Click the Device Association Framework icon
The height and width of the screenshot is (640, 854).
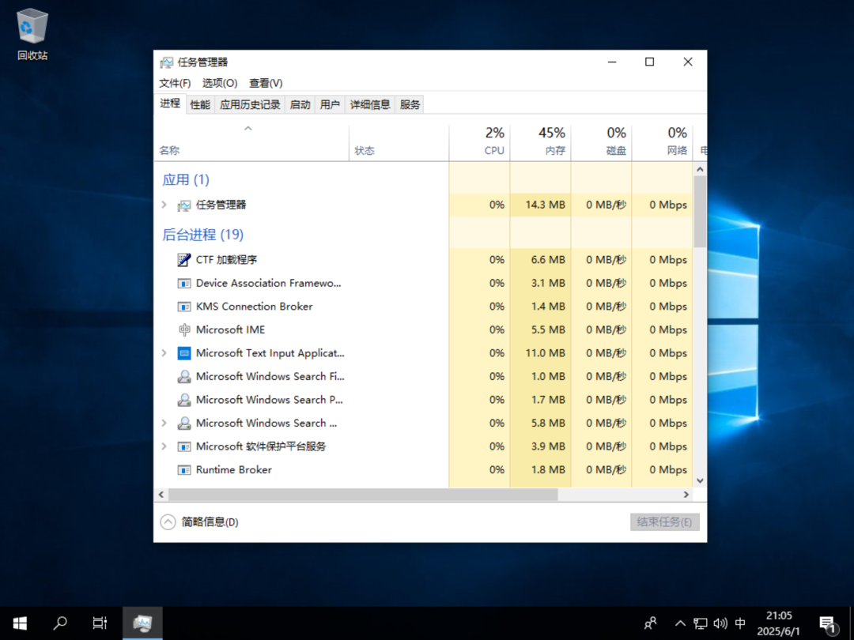coord(184,284)
